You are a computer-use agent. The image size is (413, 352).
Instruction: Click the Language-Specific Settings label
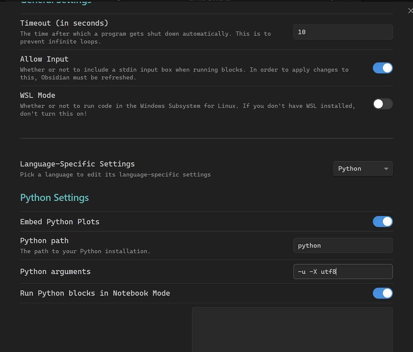pyautogui.click(x=77, y=164)
